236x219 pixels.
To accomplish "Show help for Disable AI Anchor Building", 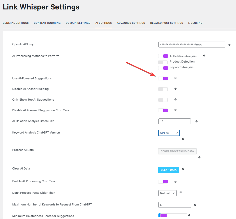I will 175,89.
